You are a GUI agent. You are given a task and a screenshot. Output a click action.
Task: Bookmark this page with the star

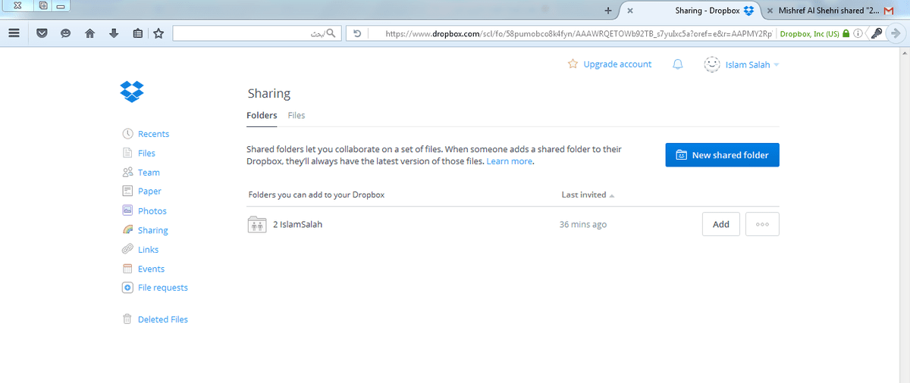click(x=158, y=33)
